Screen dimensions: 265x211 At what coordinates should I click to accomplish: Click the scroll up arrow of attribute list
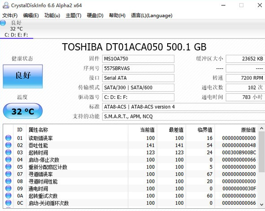[261, 129]
